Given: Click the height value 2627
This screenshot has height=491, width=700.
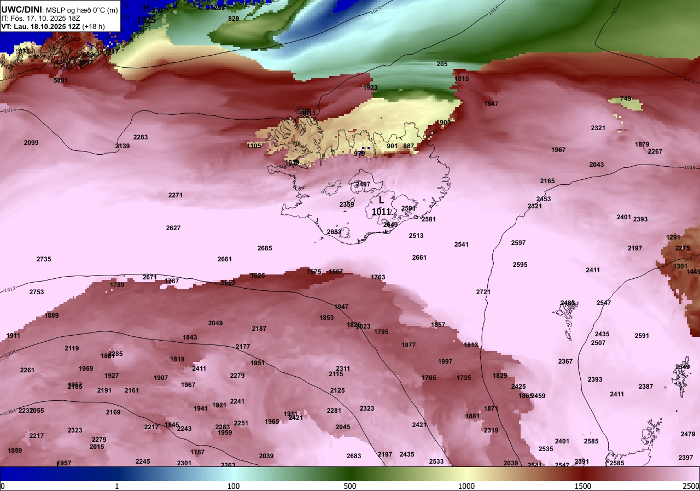Looking at the screenshot, I should 173,228.
